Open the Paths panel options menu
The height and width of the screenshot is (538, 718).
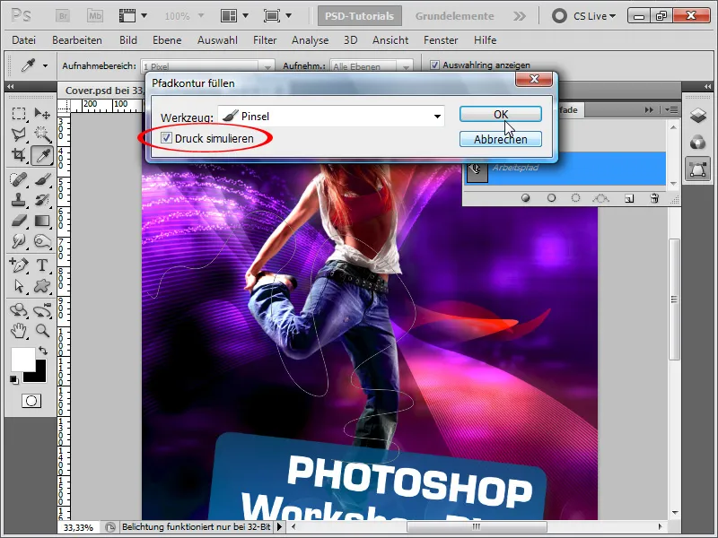[x=670, y=109]
